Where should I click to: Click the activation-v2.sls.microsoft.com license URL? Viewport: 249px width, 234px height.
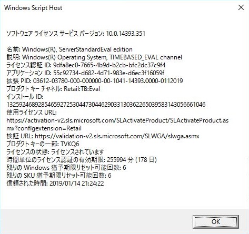pos(117,120)
